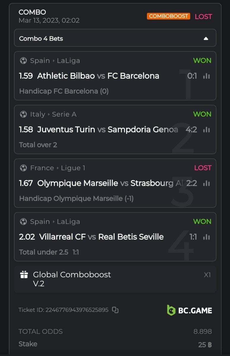Select the Italy Serie A league label

(x=53, y=114)
